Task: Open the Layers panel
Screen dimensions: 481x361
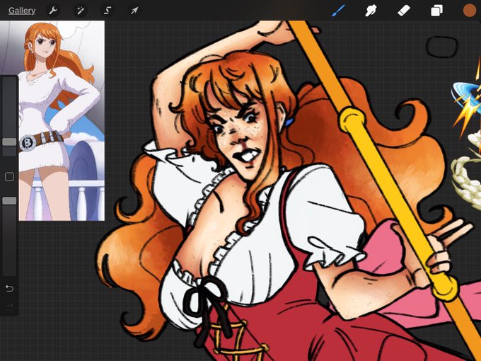Action: click(436, 11)
